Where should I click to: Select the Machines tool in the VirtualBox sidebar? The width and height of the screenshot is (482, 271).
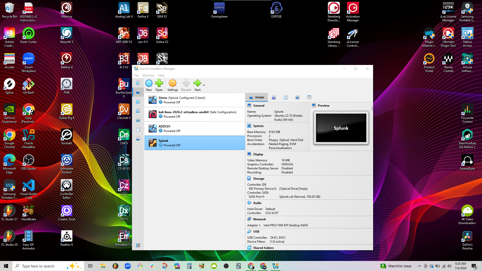(138, 92)
